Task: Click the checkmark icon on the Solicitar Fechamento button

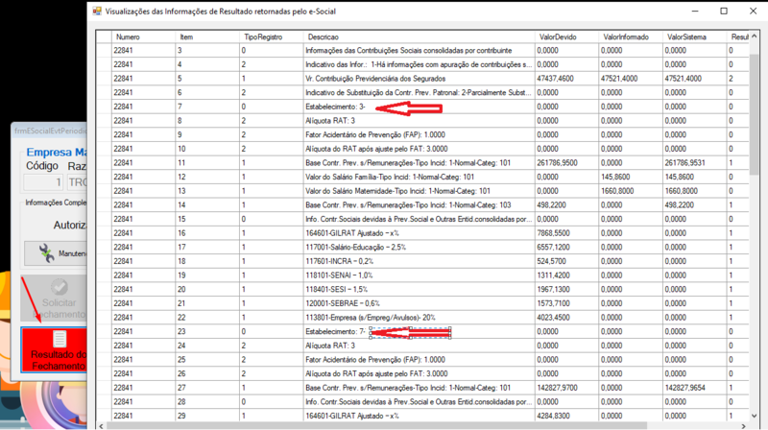Action: coord(60,286)
